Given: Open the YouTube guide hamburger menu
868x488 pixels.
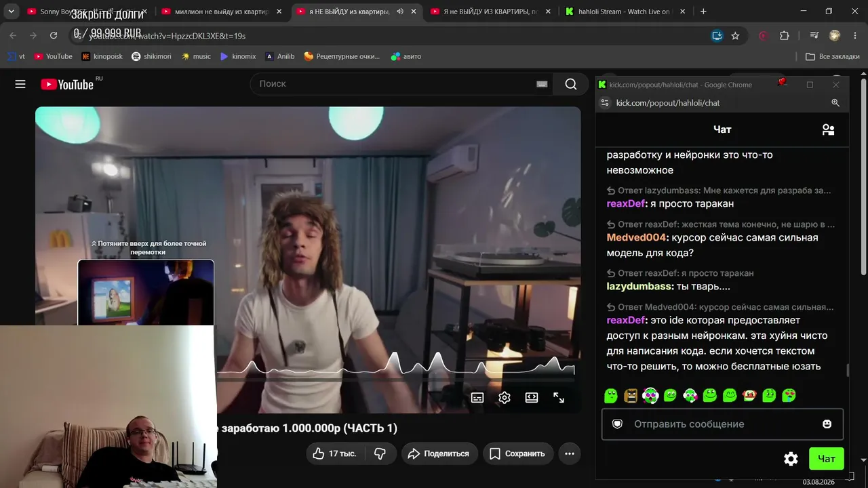Looking at the screenshot, I should coord(20,84).
